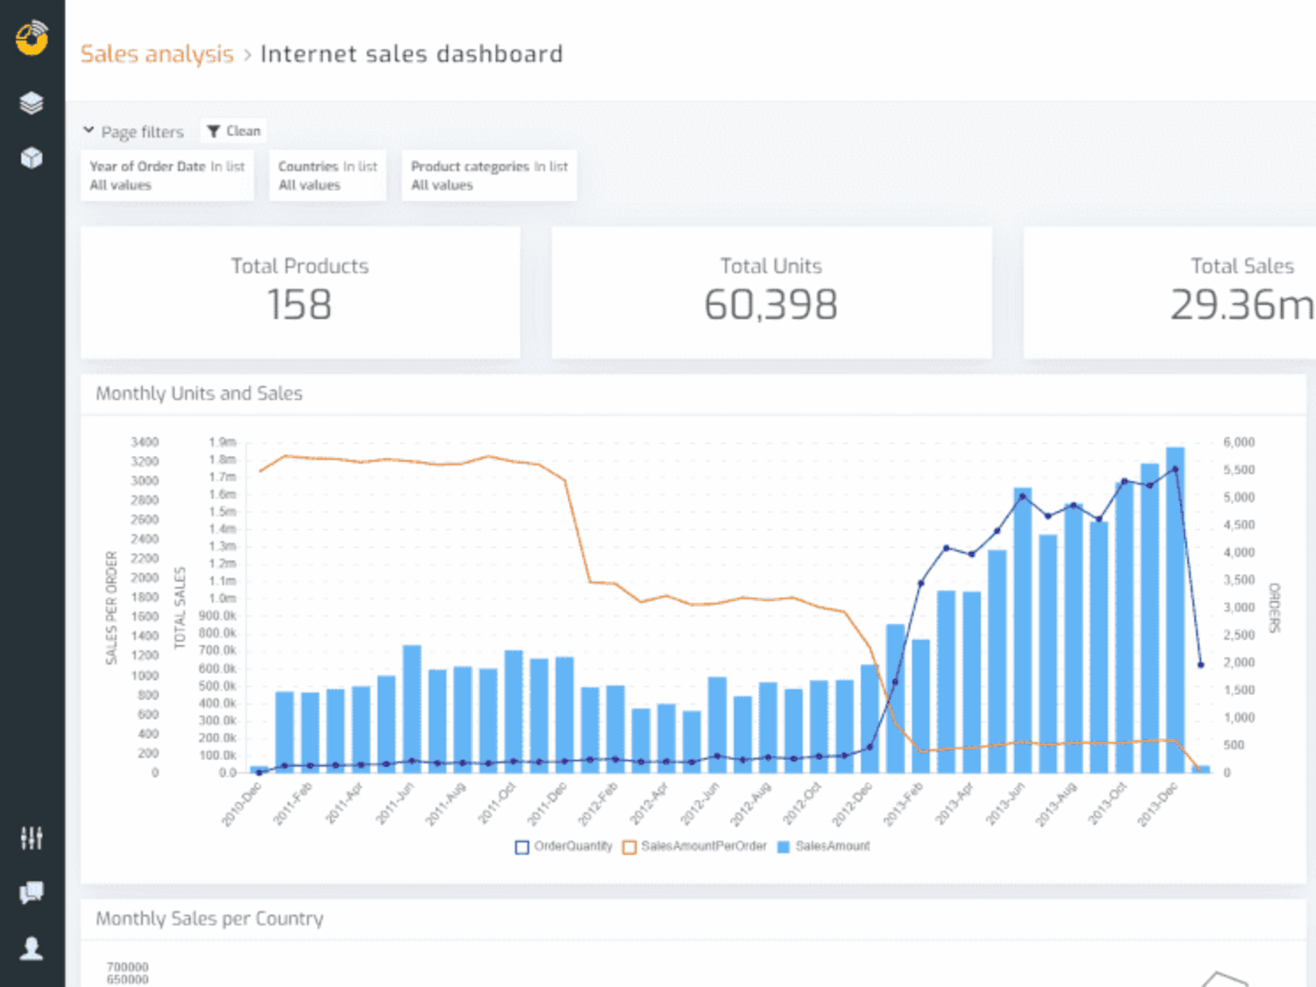Viewport: 1316px width, 987px height.
Task: Click the Clean filters button
Action: point(233,131)
